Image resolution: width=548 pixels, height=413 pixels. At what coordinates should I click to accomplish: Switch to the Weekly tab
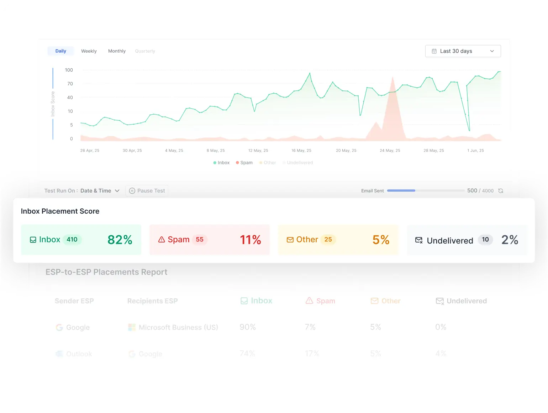pos(89,51)
